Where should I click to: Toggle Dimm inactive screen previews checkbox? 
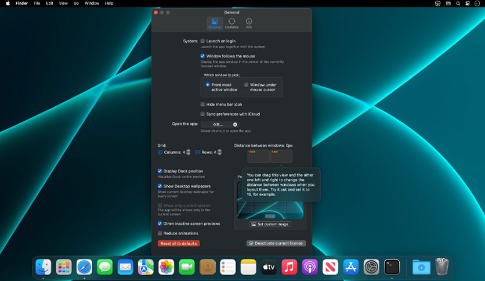[x=160, y=224]
